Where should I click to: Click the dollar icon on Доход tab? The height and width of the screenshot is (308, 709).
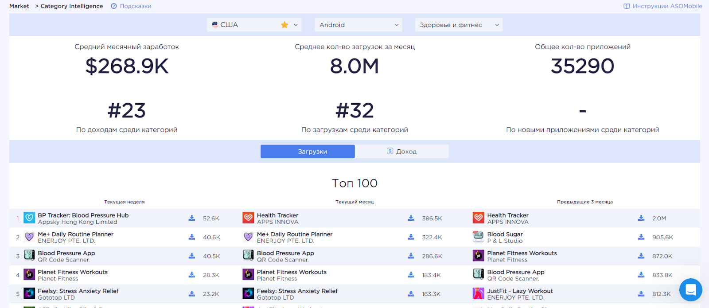390,151
